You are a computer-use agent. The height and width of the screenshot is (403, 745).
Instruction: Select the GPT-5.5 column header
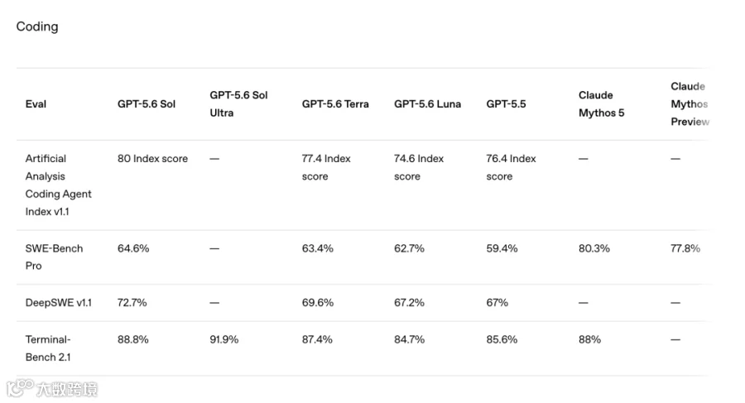(506, 104)
